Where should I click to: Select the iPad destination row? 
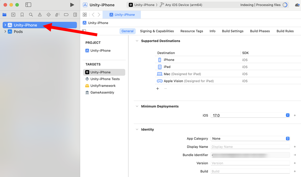(228, 67)
